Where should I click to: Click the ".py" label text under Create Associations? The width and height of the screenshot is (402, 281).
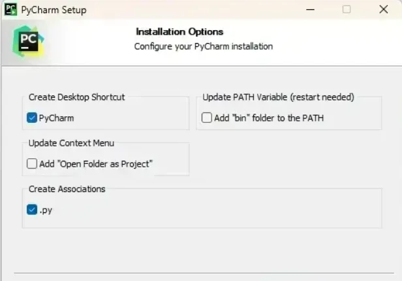tap(46, 210)
